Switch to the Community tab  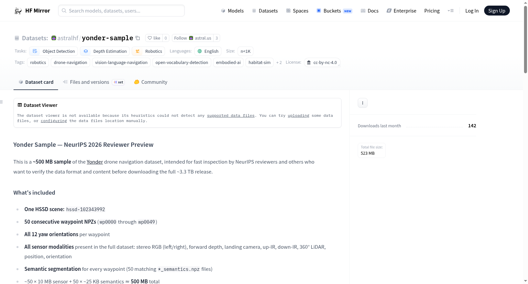click(150, 82)
